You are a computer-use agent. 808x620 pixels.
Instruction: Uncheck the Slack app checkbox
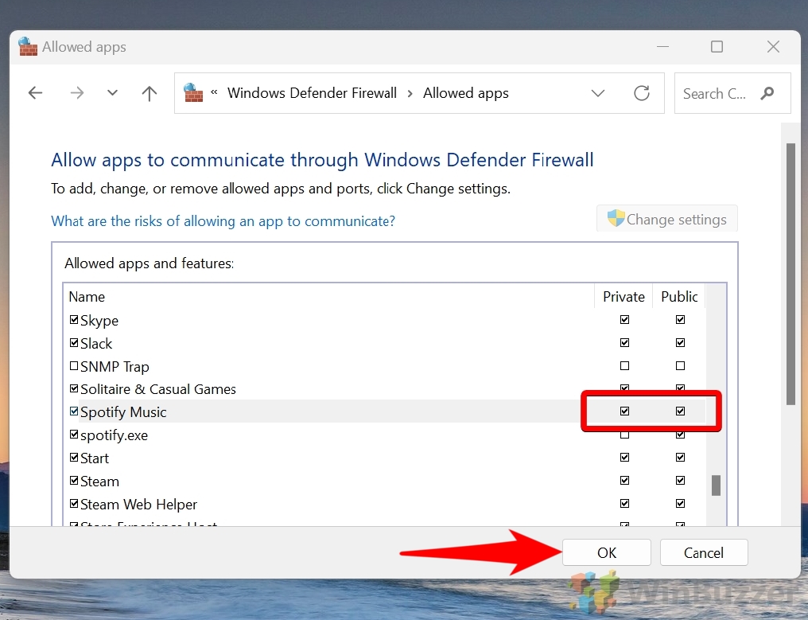pos(74,343)
